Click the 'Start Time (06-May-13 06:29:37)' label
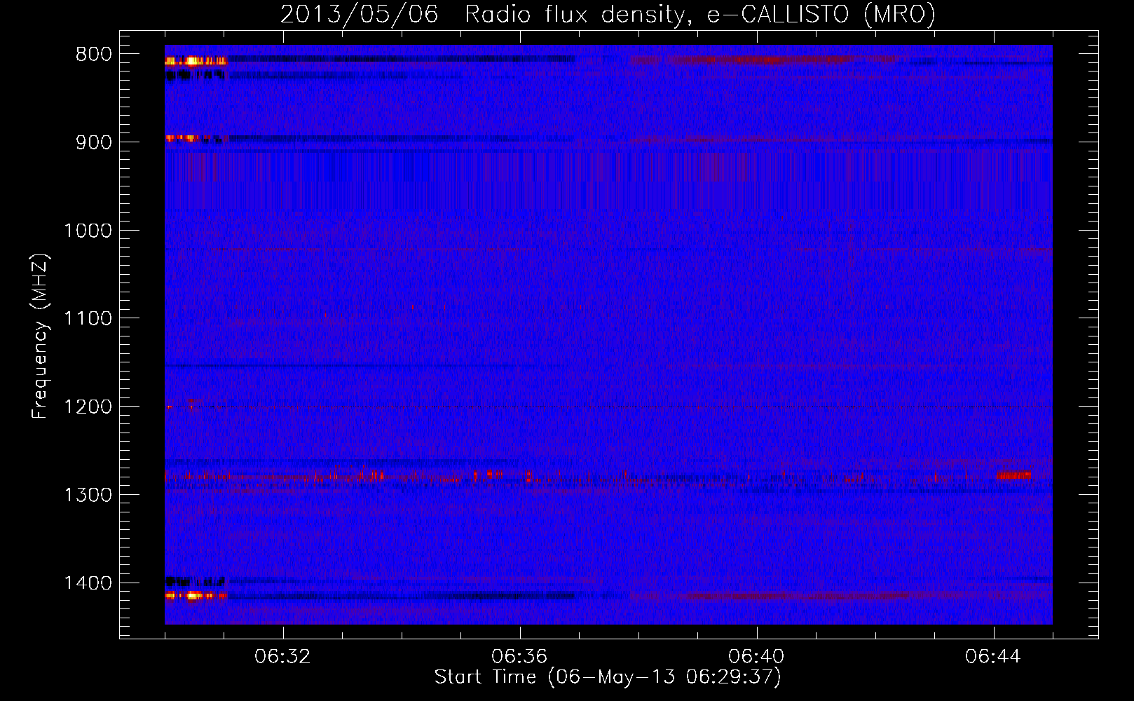The height and width of the screenshot is (701, 1134). coord(608,677)
